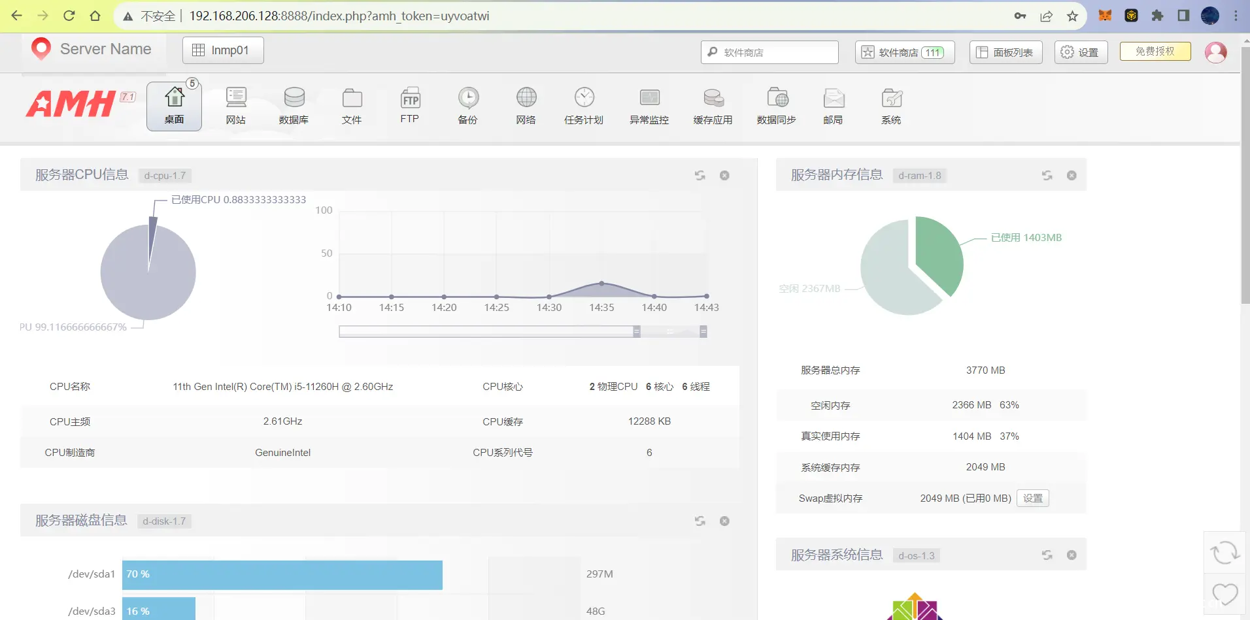Click the d-os-1.3 module tag
Screen dimensions: 1250x620
(917, 556)
